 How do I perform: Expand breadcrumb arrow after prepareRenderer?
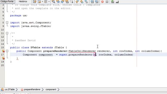click(43, 89)
